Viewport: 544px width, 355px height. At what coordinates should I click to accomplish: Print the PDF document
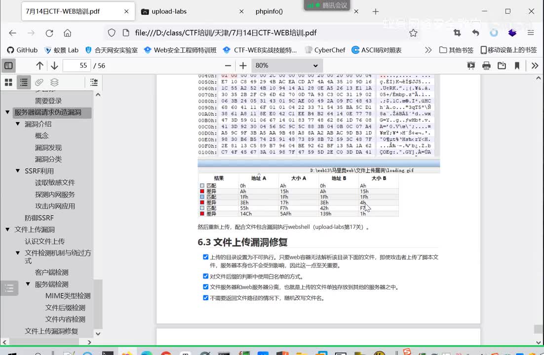pyautogui.click(x=486, y=66)
